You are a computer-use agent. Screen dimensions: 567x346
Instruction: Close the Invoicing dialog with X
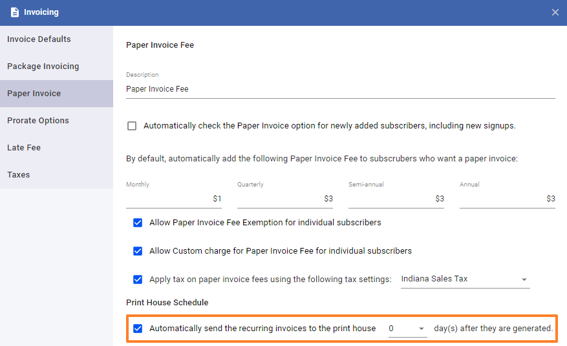[x=555, y=12]
